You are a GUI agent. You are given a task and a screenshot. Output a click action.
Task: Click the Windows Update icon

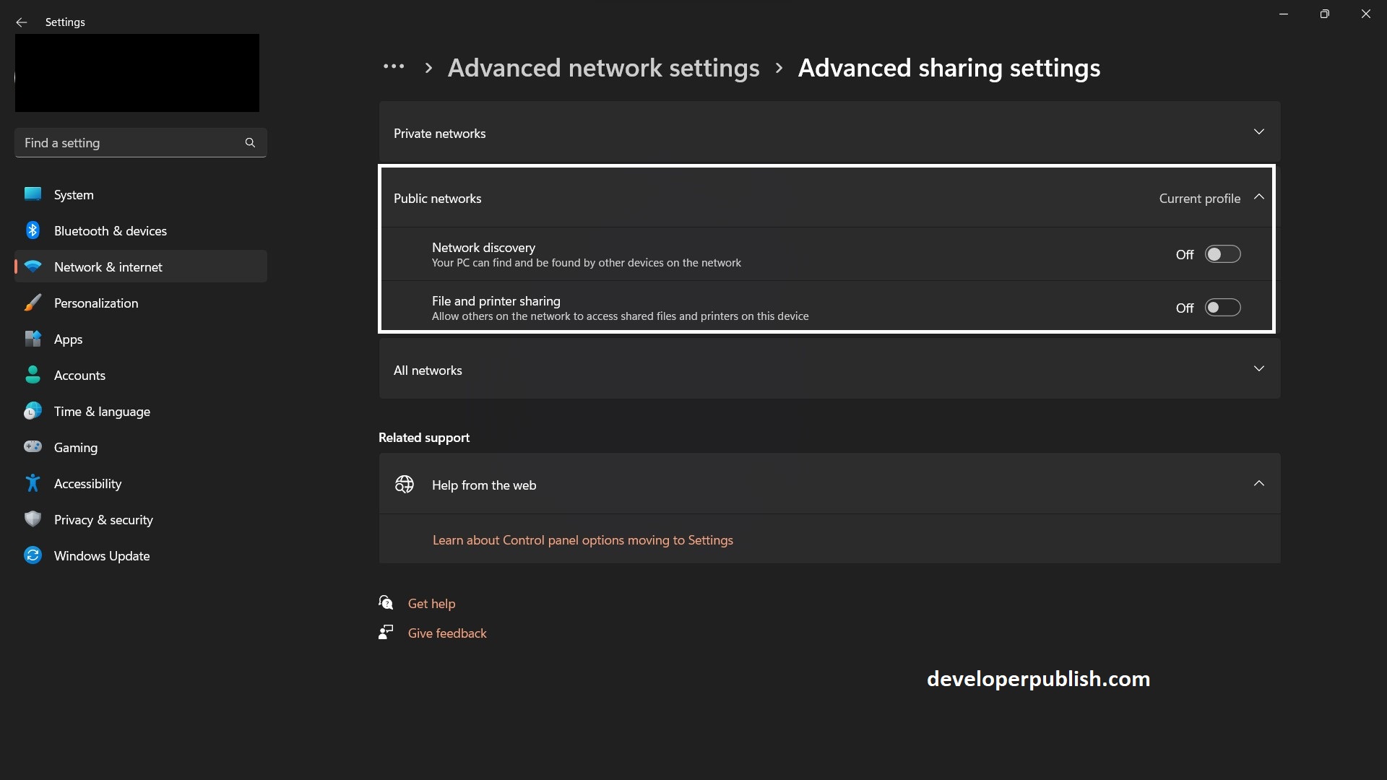pos(33,555)
